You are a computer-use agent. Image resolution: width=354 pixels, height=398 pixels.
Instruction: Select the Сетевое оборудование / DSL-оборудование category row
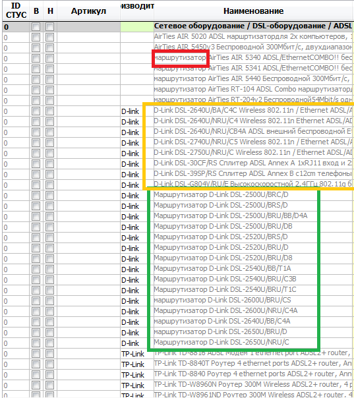pos(178,26)
